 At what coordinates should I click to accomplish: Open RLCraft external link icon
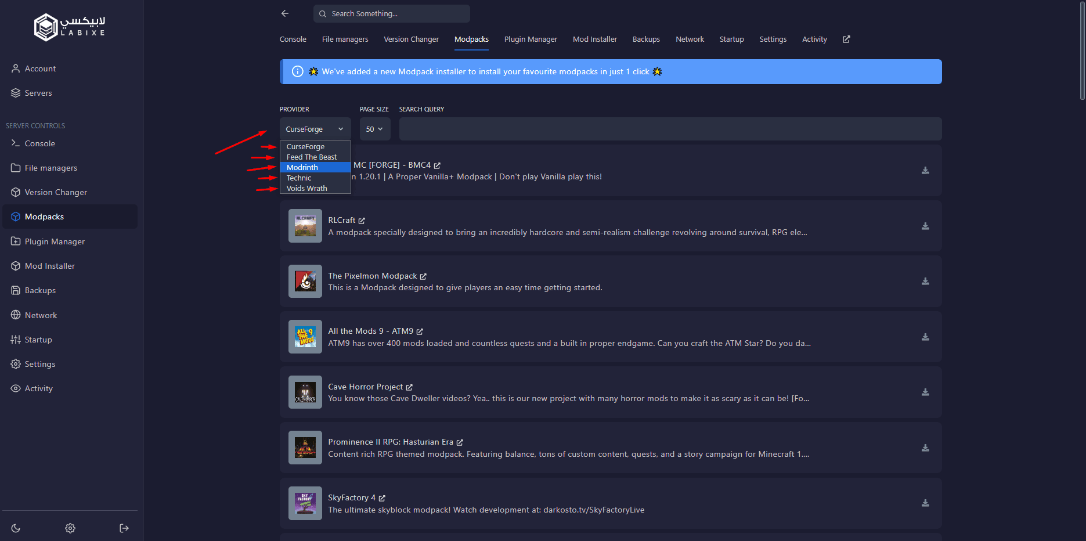point(362,221)
